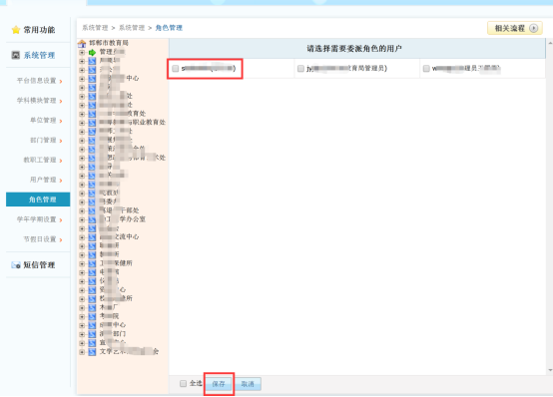Open 教职工管理 in the sidebar
Viewport: 553px width, 397px height.
(x=40, y=160)
